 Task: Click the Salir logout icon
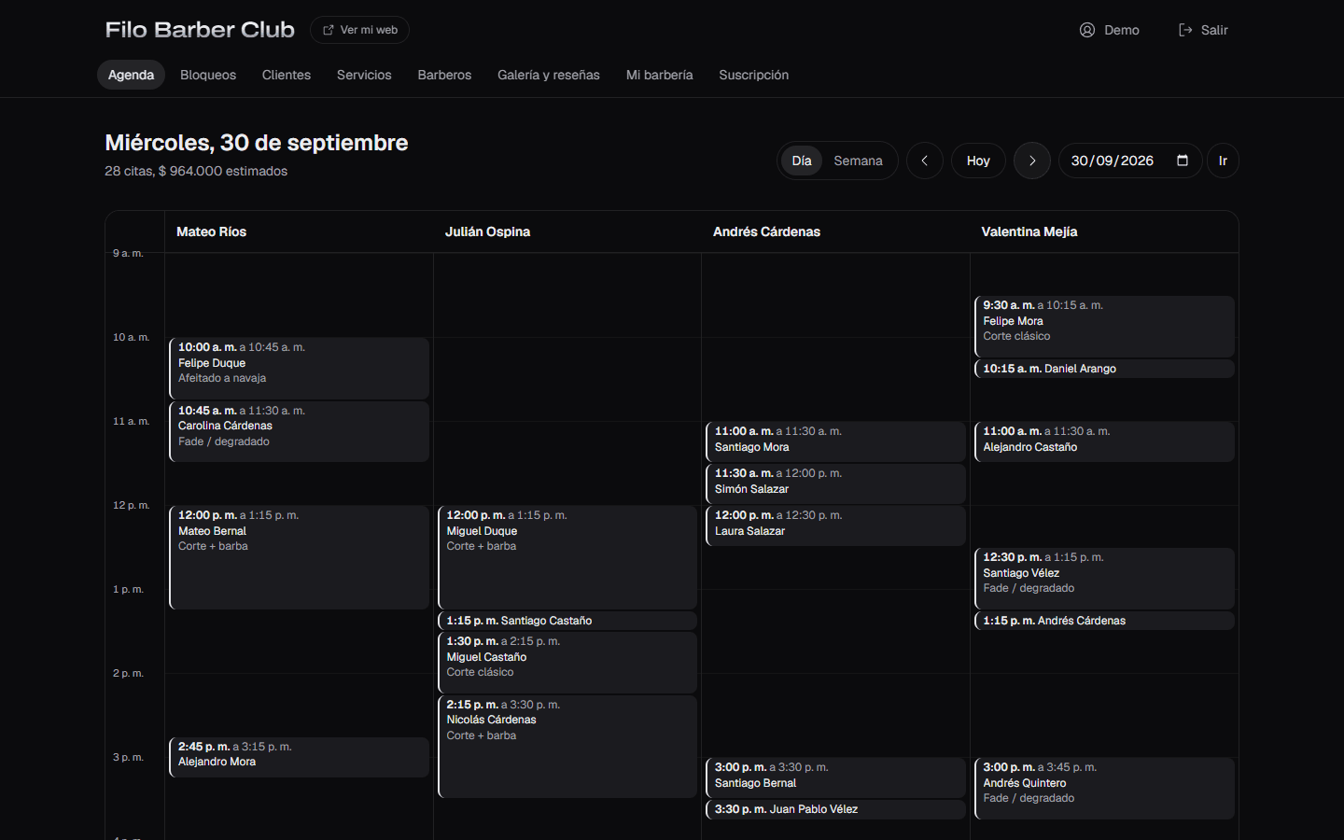coord(1185,30)
